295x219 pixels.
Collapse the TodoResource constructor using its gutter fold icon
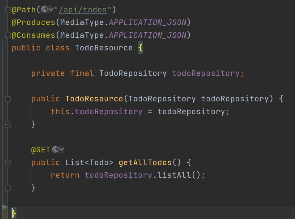(8, 99)
